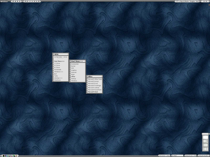Open Tasks entry in MENU

[x=60, y=76]
